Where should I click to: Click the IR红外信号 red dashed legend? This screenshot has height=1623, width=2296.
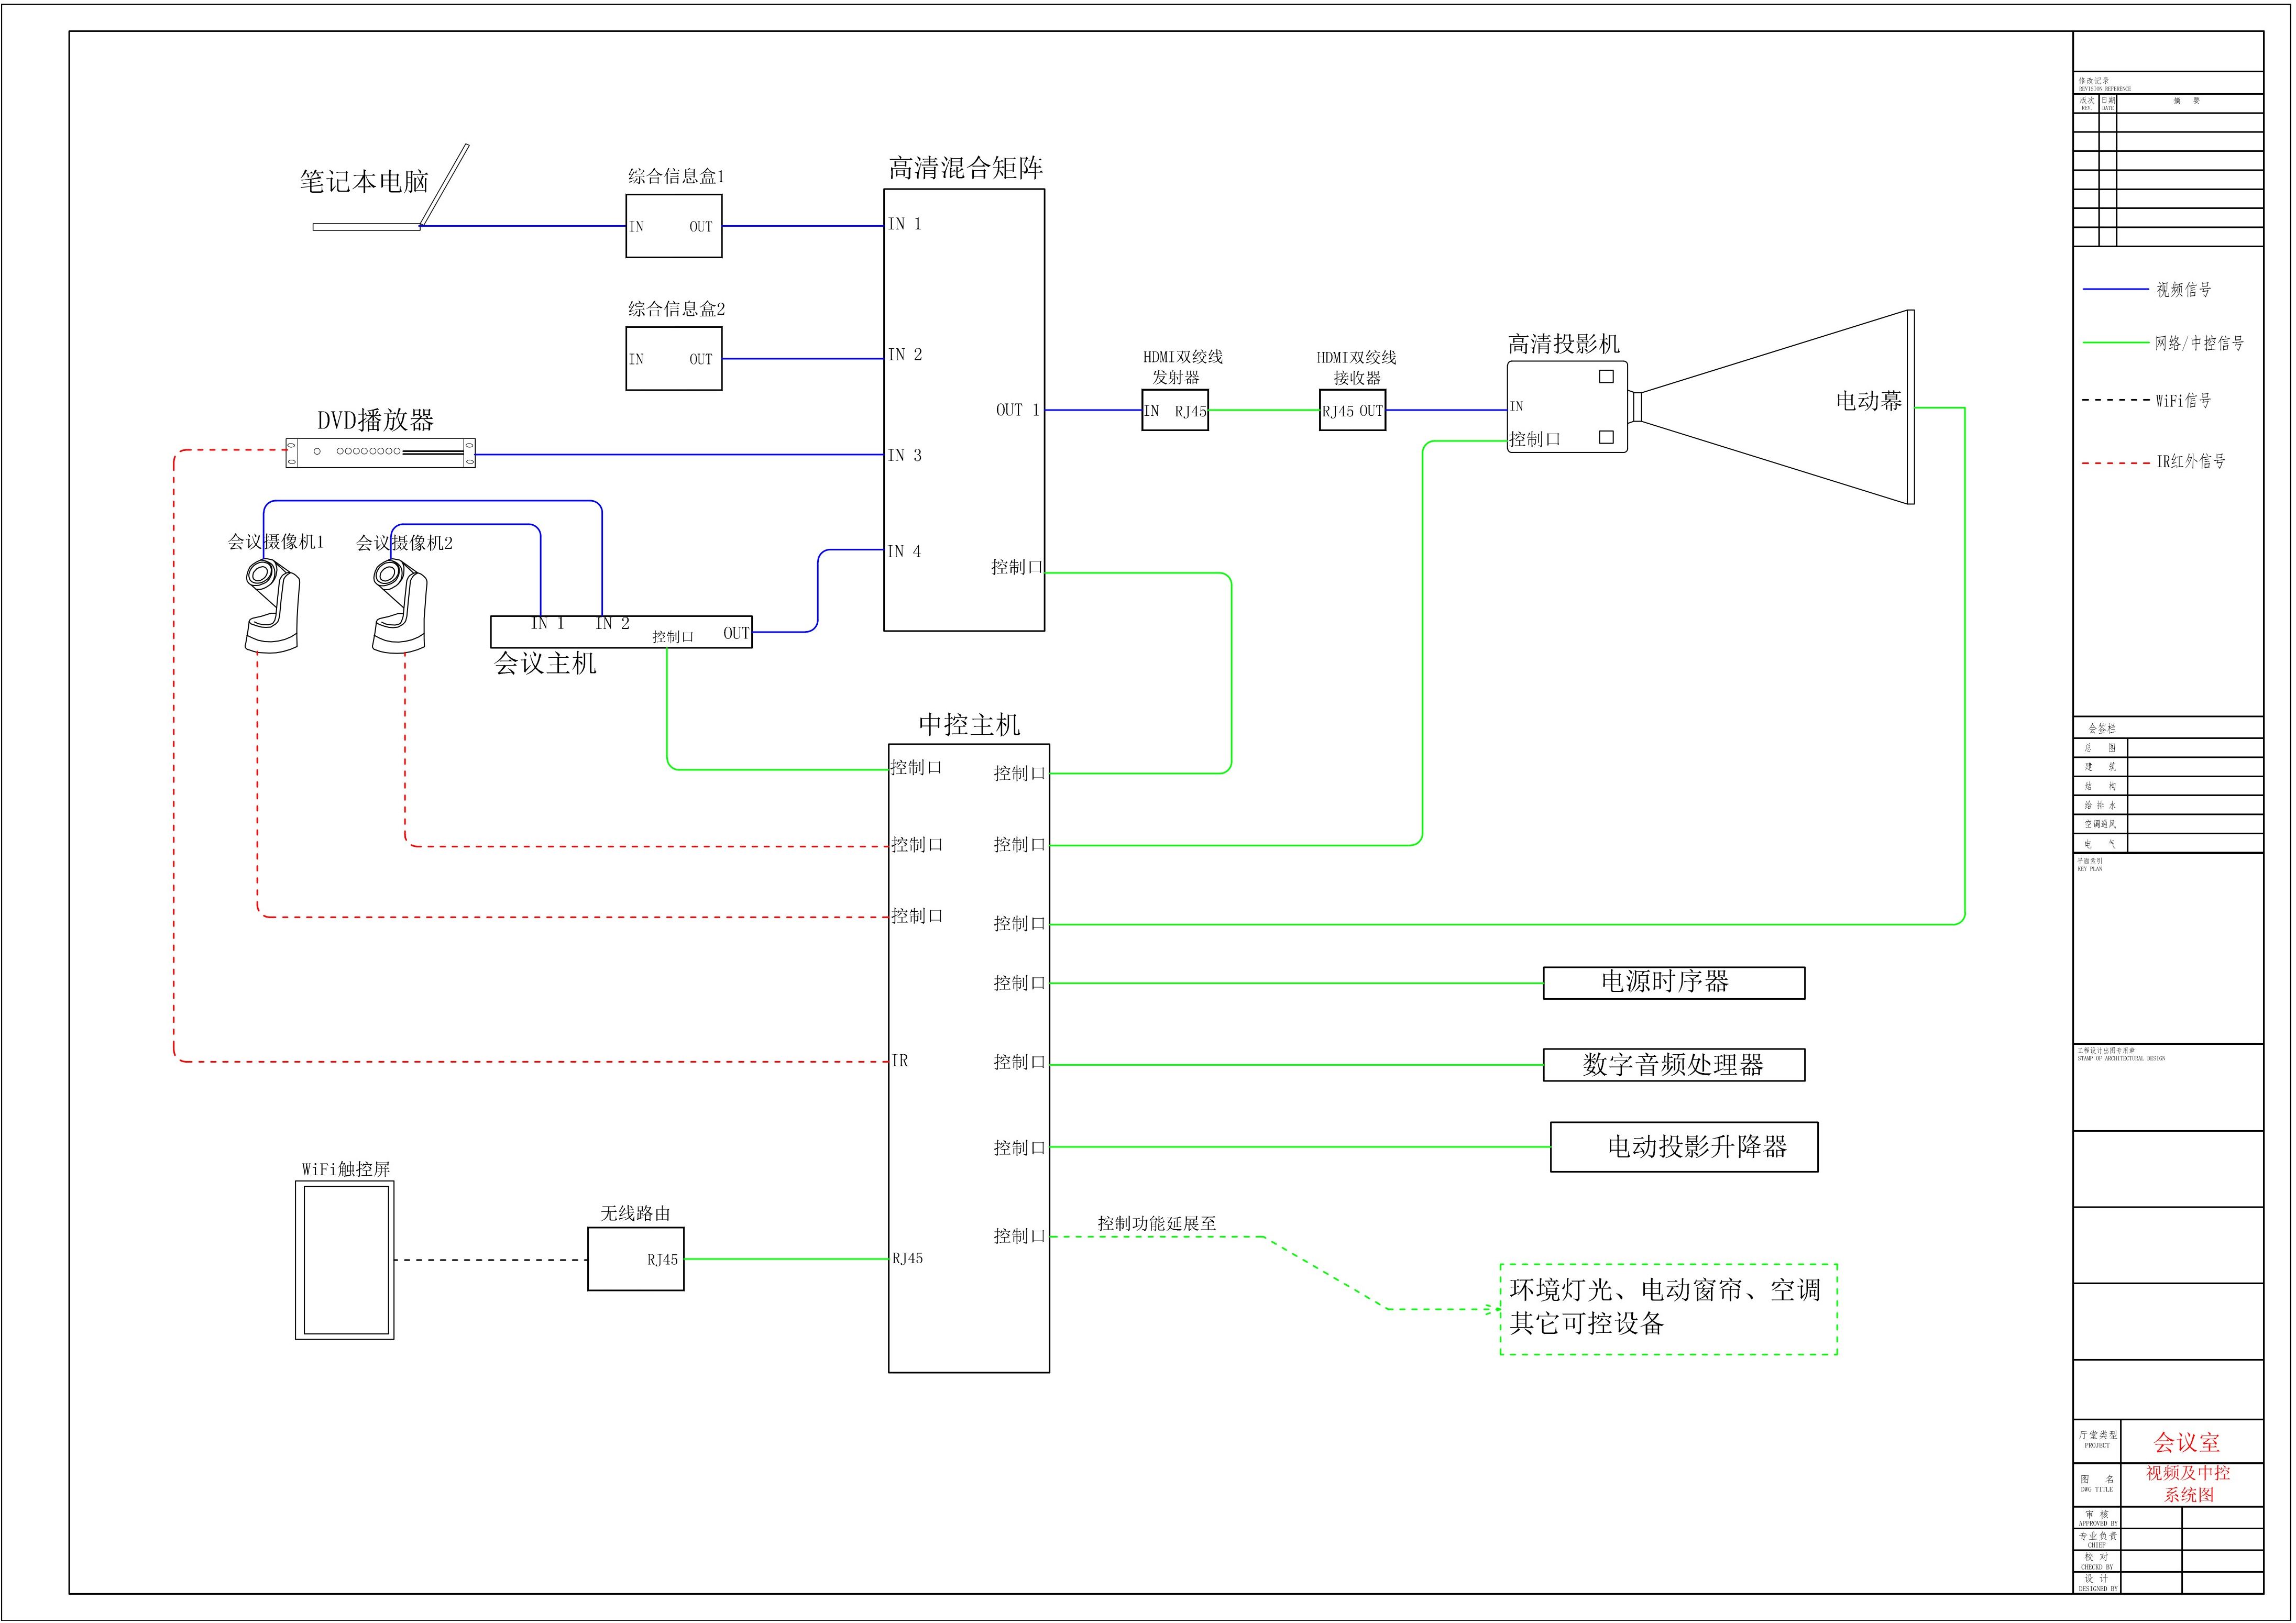point(2116,463)
